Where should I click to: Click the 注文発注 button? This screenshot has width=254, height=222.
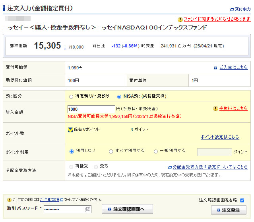click(229, 210)
